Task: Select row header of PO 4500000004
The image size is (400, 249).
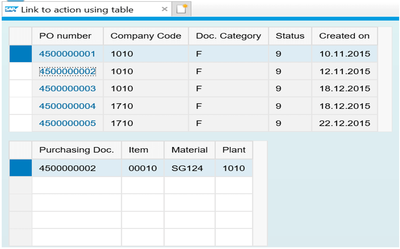Action: coord(21,106)
